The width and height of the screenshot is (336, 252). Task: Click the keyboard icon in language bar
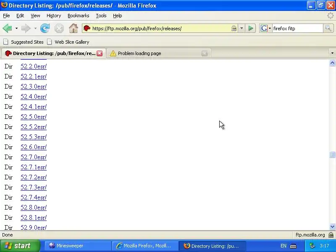[x=293, y=246]
